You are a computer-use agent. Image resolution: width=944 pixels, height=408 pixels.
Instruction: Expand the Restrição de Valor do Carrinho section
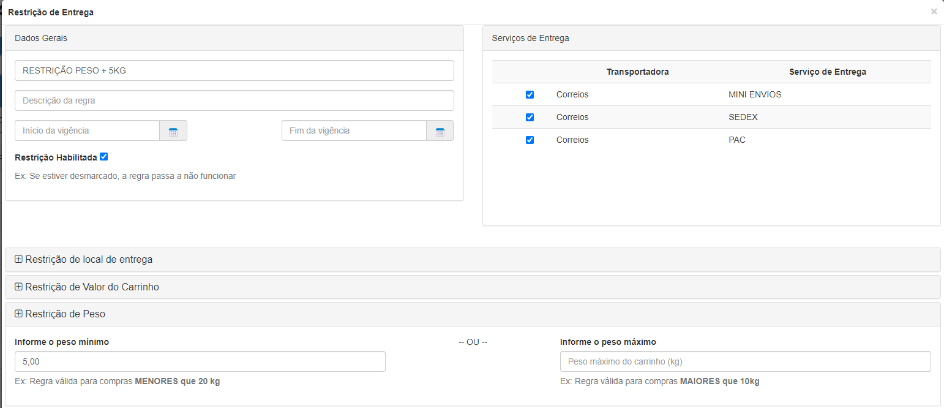[x=92, y=287]
